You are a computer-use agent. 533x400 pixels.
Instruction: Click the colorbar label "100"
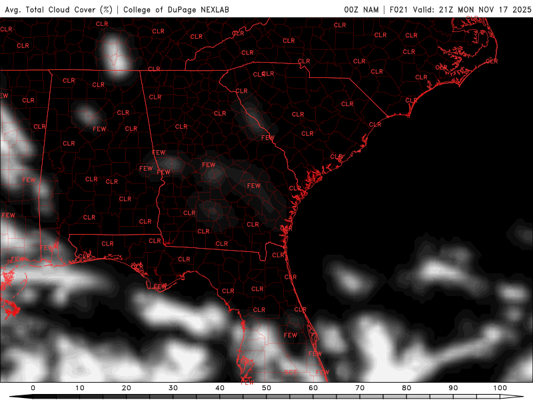(x=500, y=388)
